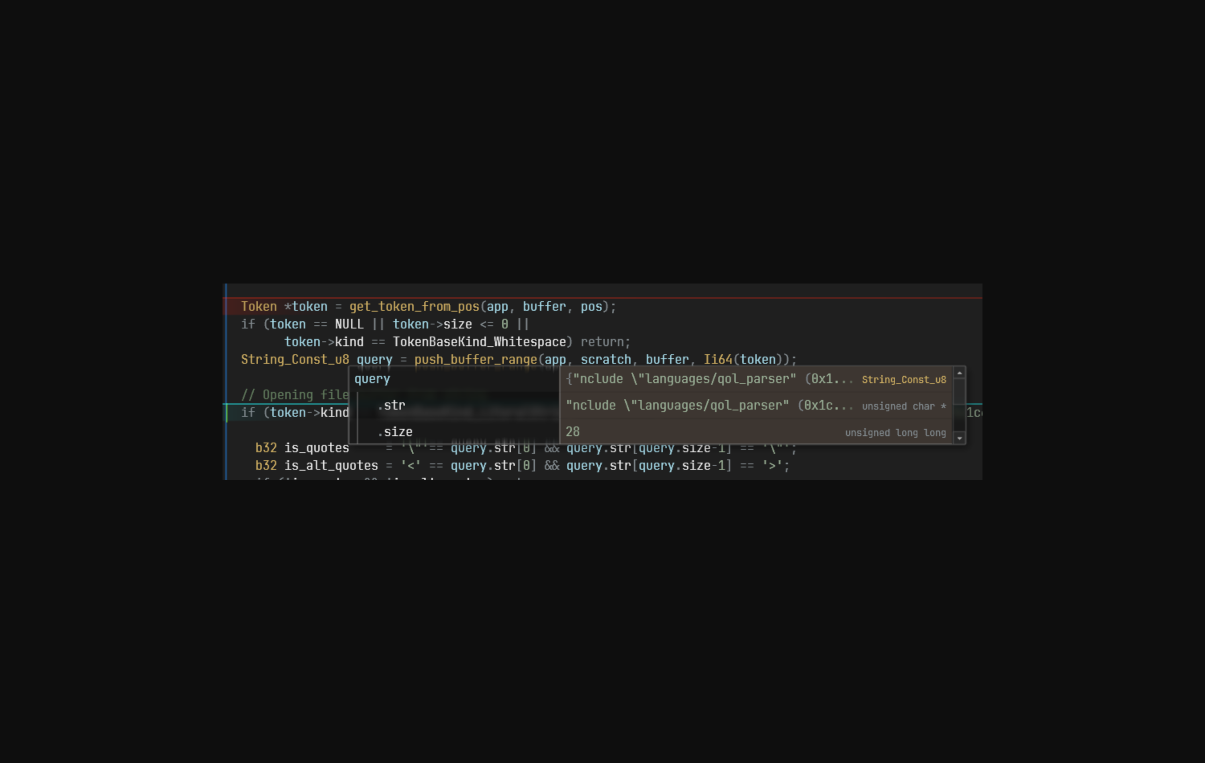The width and height of the screenshot is (1205, 763).
Task: Click the 'unsigned long long' type label
Action: (895, 433)
